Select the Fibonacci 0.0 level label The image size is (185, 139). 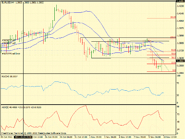coord(174,70)
